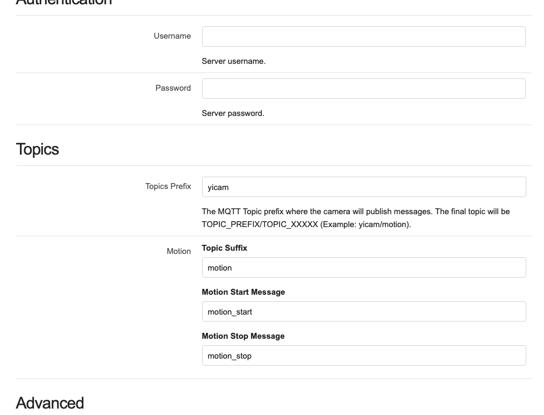Viewport: 544px width, 415px height.
Task: Focus the Password input field
Action: point(363,89)
